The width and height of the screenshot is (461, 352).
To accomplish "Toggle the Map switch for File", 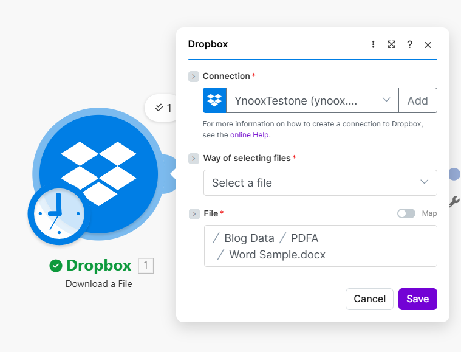I will click(406, 213).
